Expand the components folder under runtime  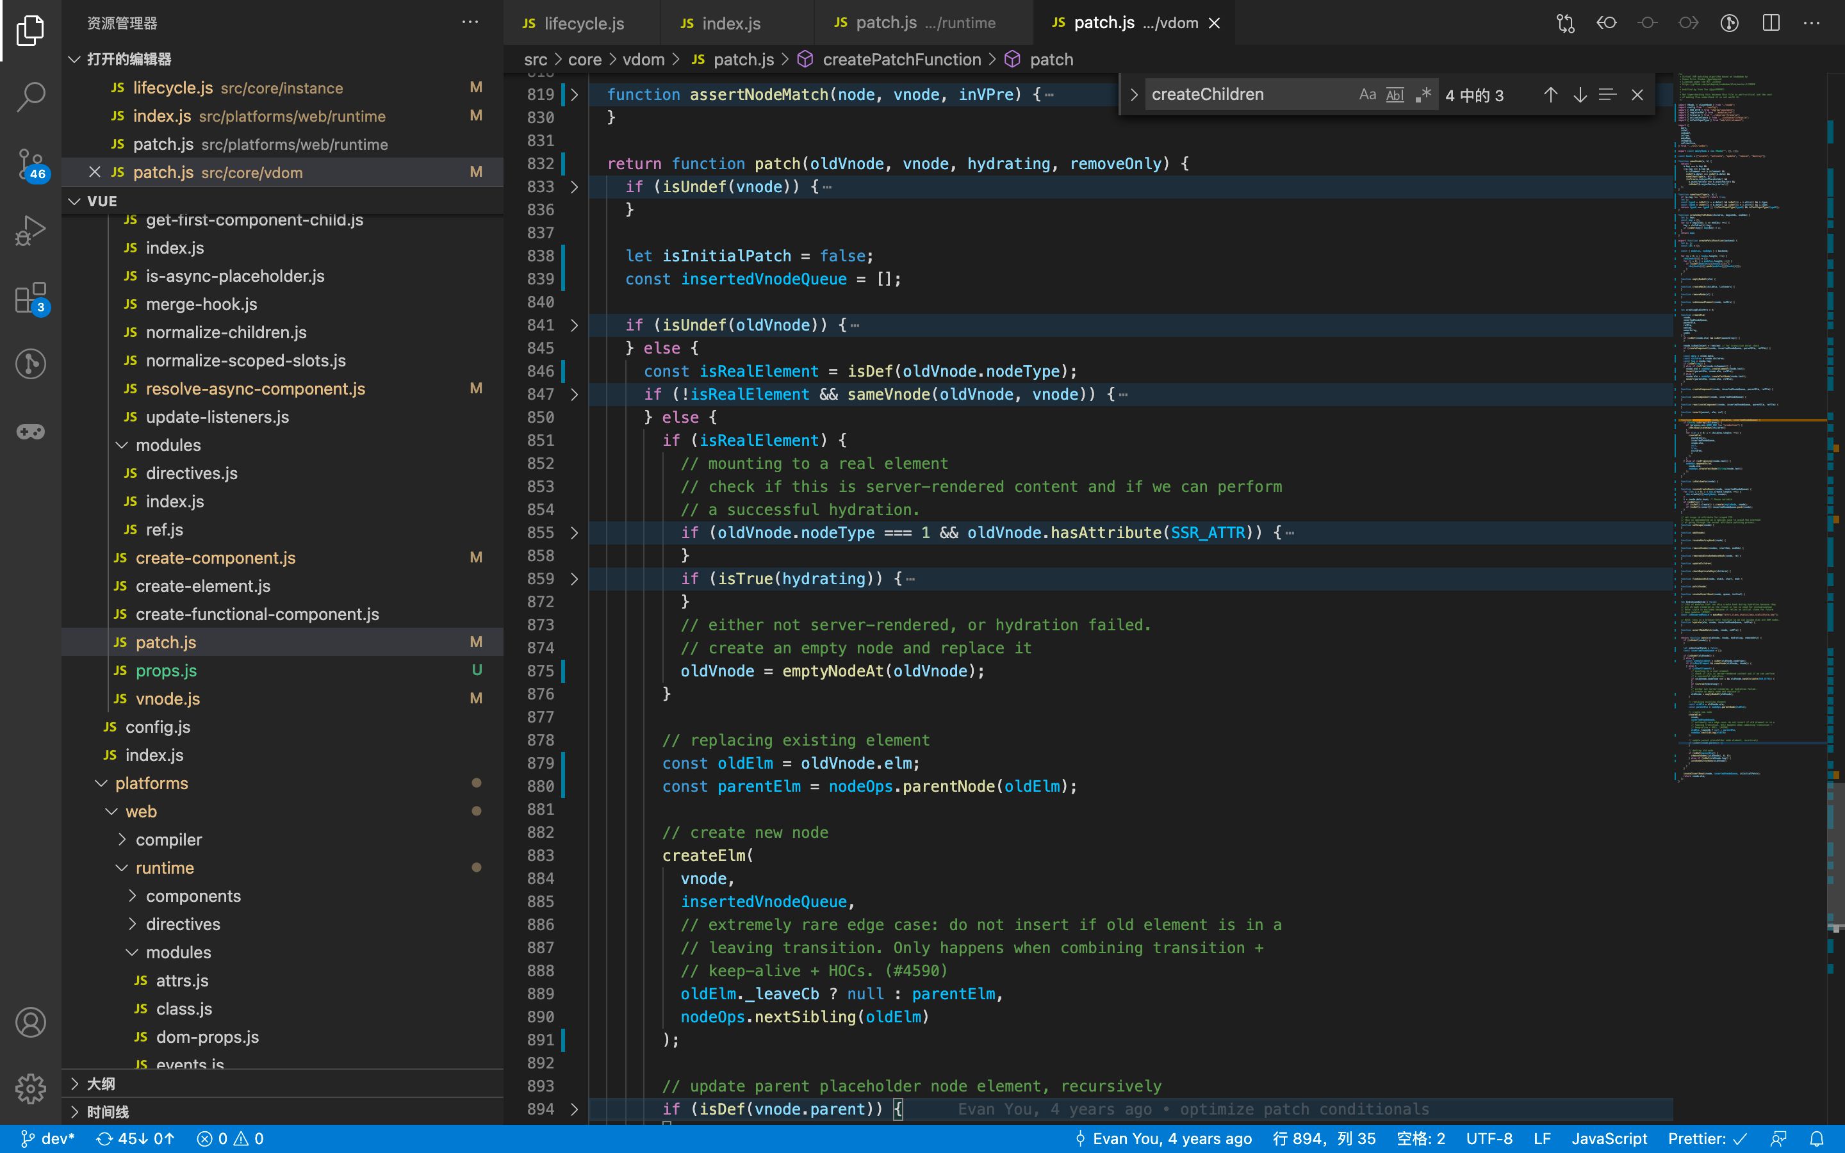[x=131, y=895]
